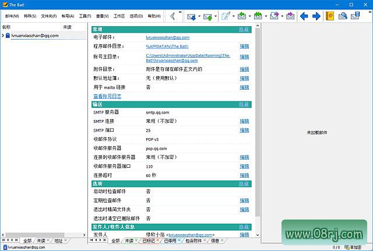Click the lvruanxiaozhan@qq.com email link under 电子邮件

[168, 37]
